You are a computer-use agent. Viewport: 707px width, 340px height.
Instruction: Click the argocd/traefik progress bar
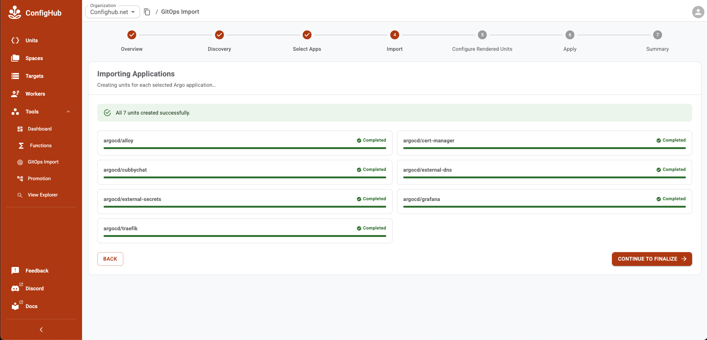pos(245,236)
